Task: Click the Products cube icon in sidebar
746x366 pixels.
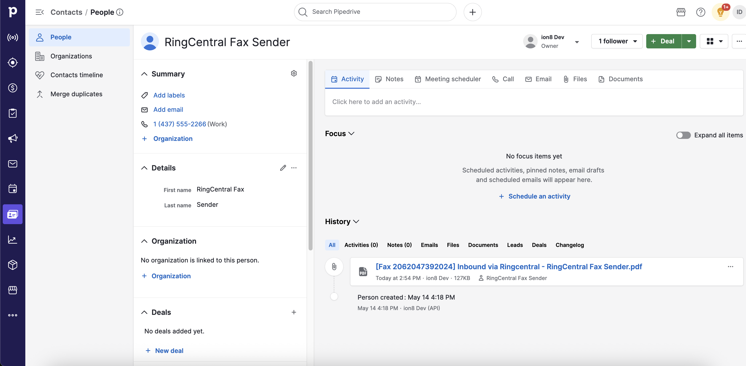Action: point(13,265)
